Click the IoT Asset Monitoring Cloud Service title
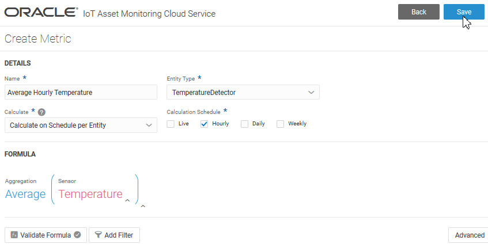488x248 pixels. pyautogui.click(x=149, y=14)
